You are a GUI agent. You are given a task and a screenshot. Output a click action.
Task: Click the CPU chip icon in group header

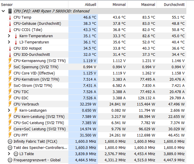(x=10, y=11)
